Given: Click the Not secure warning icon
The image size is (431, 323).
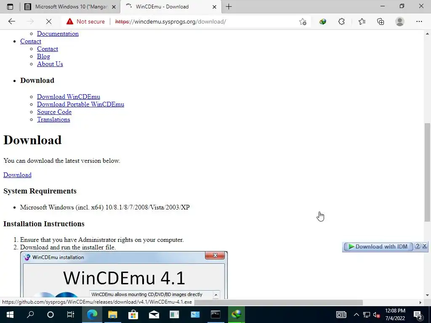Looking at the screenshot, I should pos(70,21).
